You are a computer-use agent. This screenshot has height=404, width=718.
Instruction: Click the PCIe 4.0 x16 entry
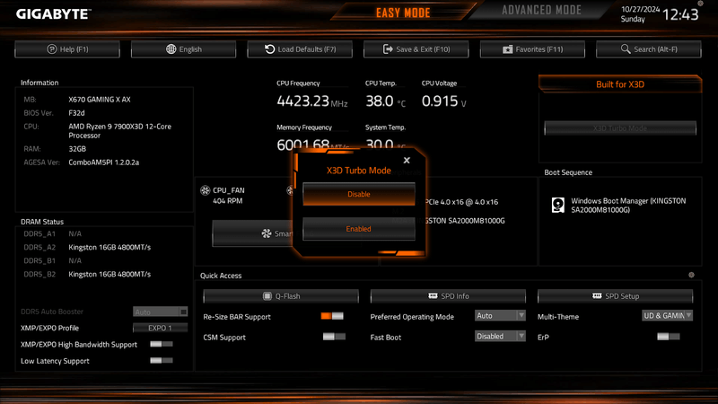point(461,202)
